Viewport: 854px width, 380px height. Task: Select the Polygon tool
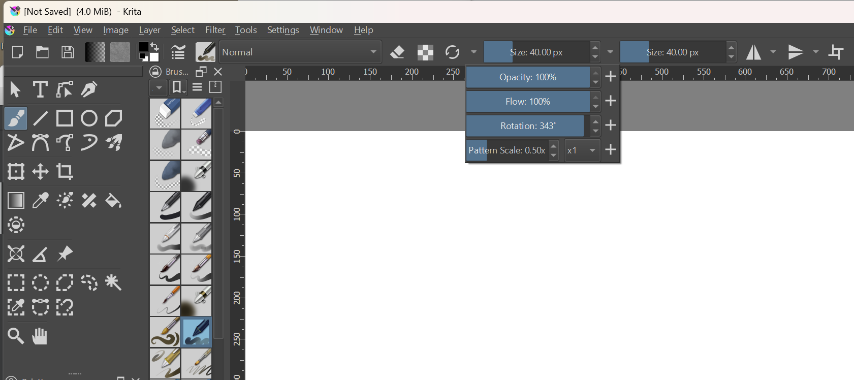[x=113, y=118]
